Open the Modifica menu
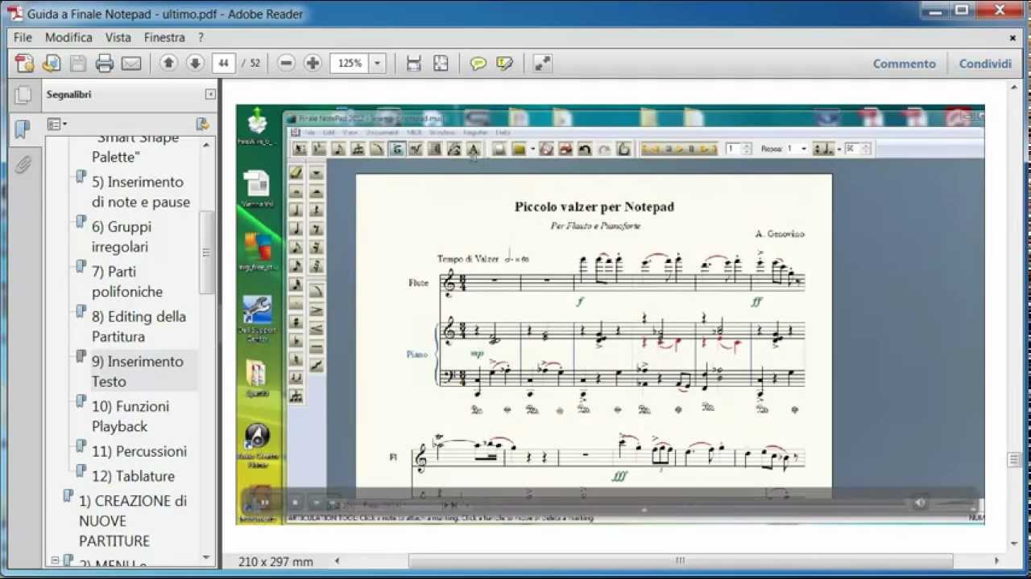This screenshot has width=1031, height=579. tap(68, 37)
